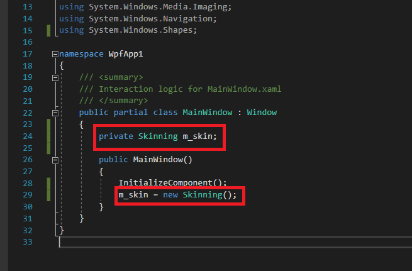412x271 pixels.
Task: Place cursor on empty line 33
Action: [189, 242]
